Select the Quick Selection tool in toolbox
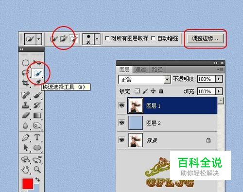Image resolution: width=243 pixels, height=192 pixels. (x=37, y=73)
